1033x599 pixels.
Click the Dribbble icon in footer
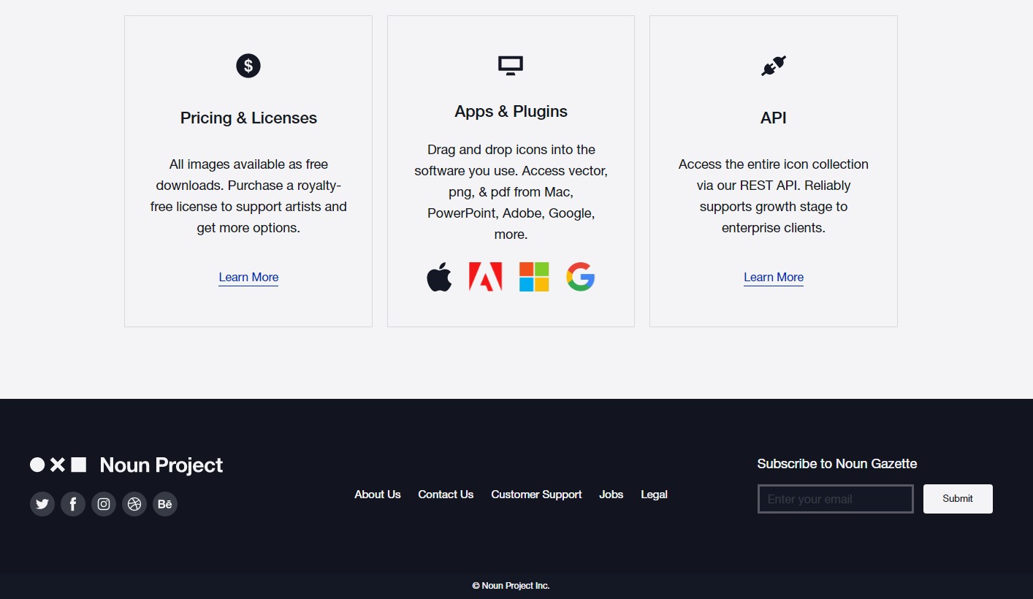pyautogui.click(x=134, y=504)
